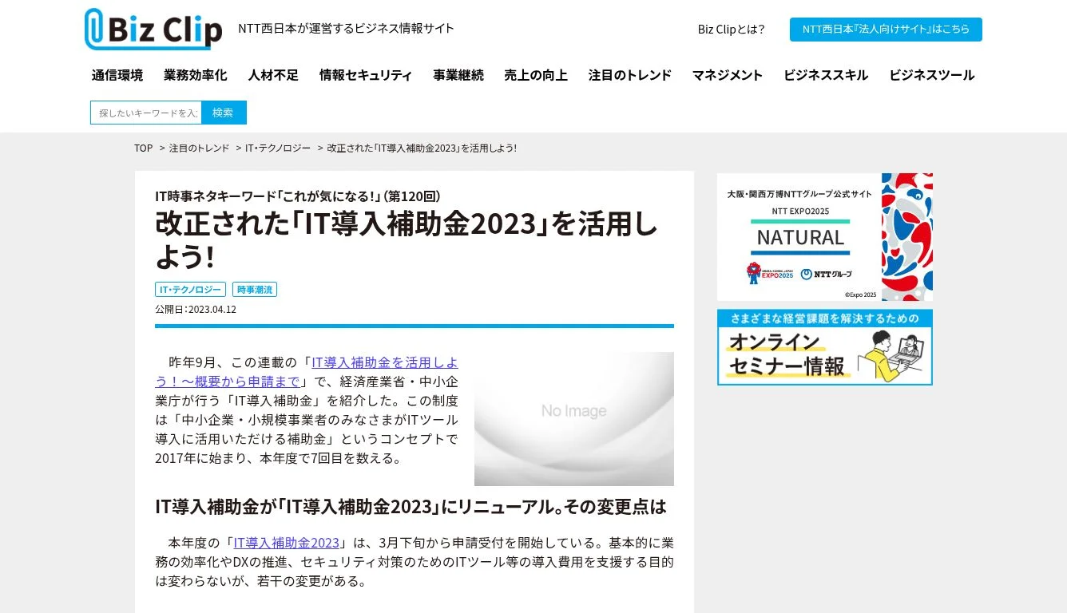Viewport: 1067px width, 613px height.
Task: Go to the ビジネスツール category
Action: click(x=932, y=75)
